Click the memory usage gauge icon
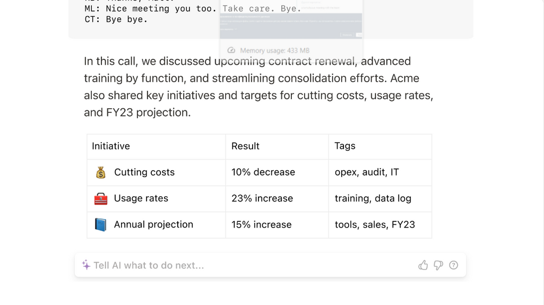Viewport: 544px width, 305px height. pos(231,50)
